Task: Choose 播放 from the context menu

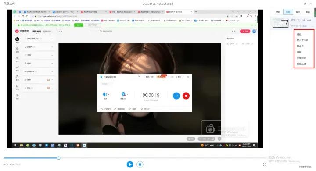Action: 299,35
